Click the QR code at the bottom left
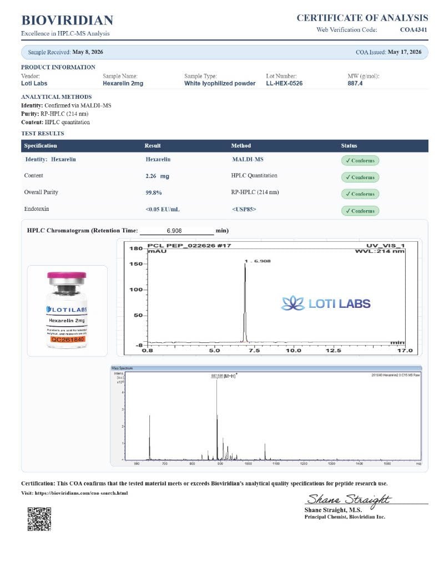The width and height of the screenshot is (439, 568). [x=39, y=519]
